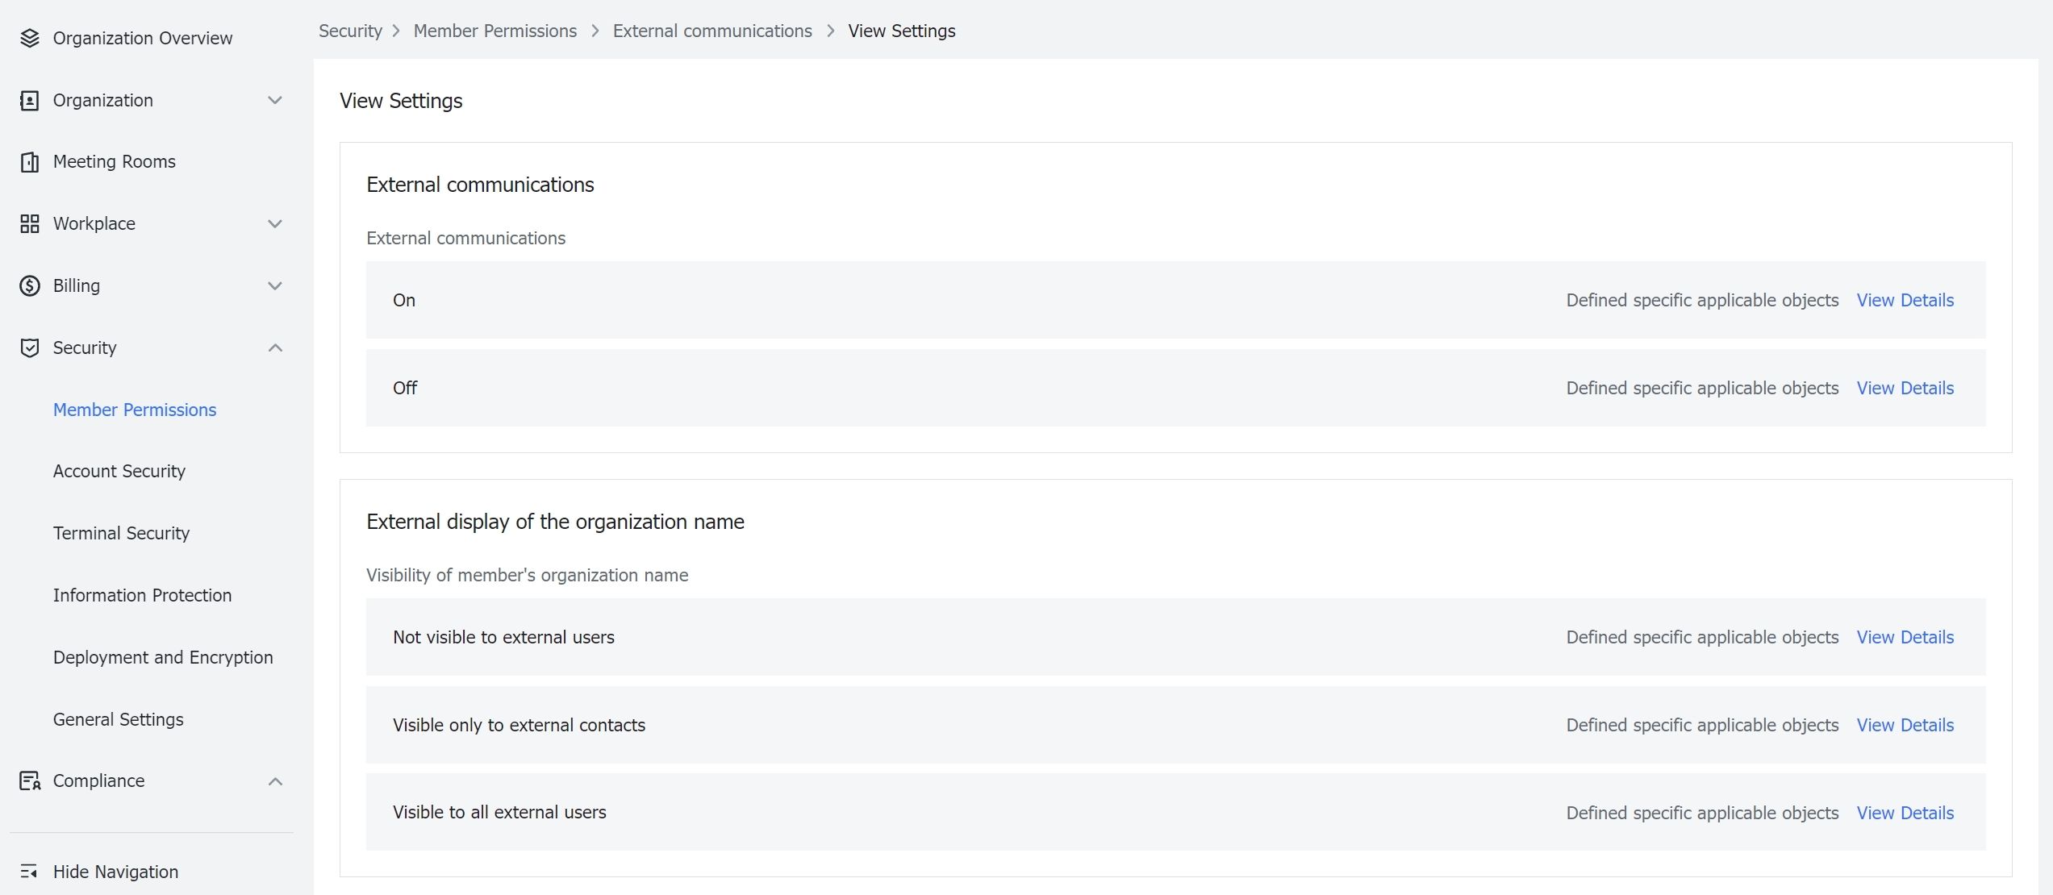
Task: Click the Organization contact card icon
Action: [30, 100]
